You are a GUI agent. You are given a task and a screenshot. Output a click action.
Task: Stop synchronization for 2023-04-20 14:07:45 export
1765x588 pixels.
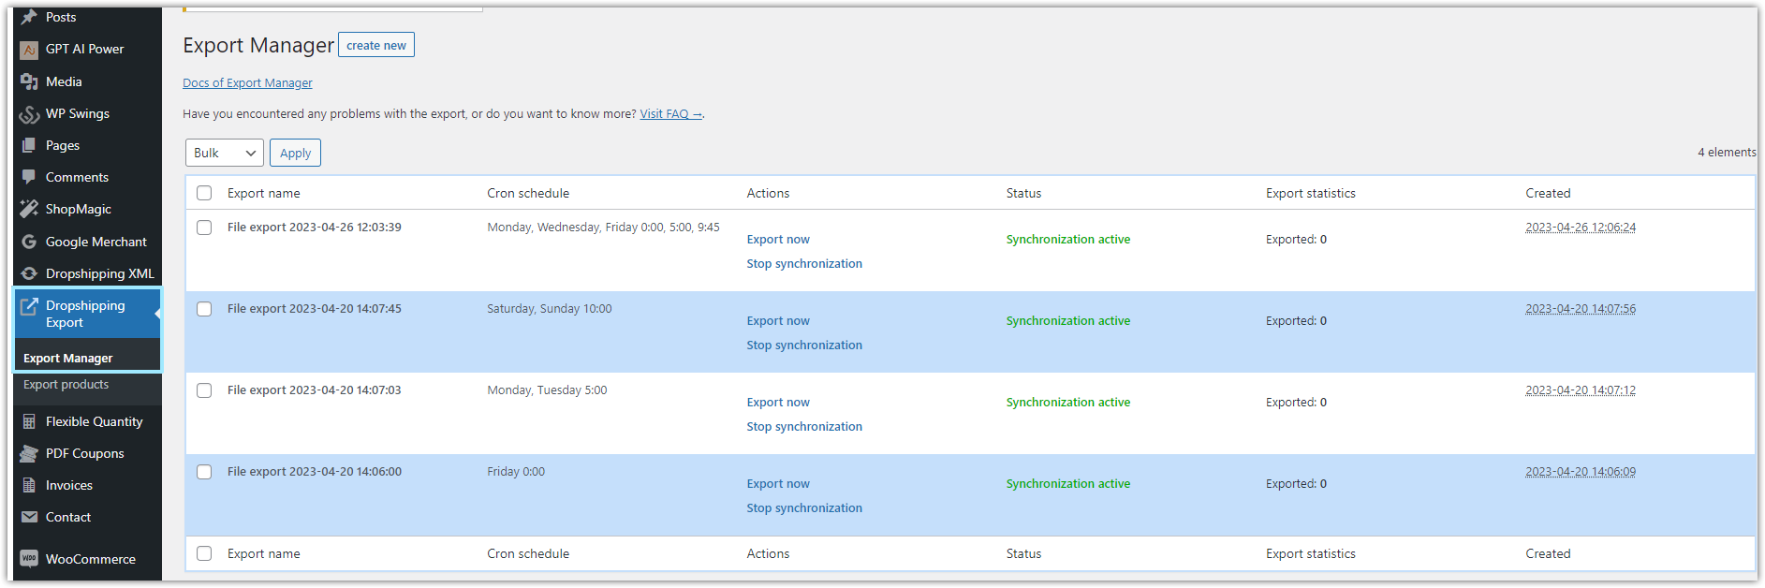[804, 345]
